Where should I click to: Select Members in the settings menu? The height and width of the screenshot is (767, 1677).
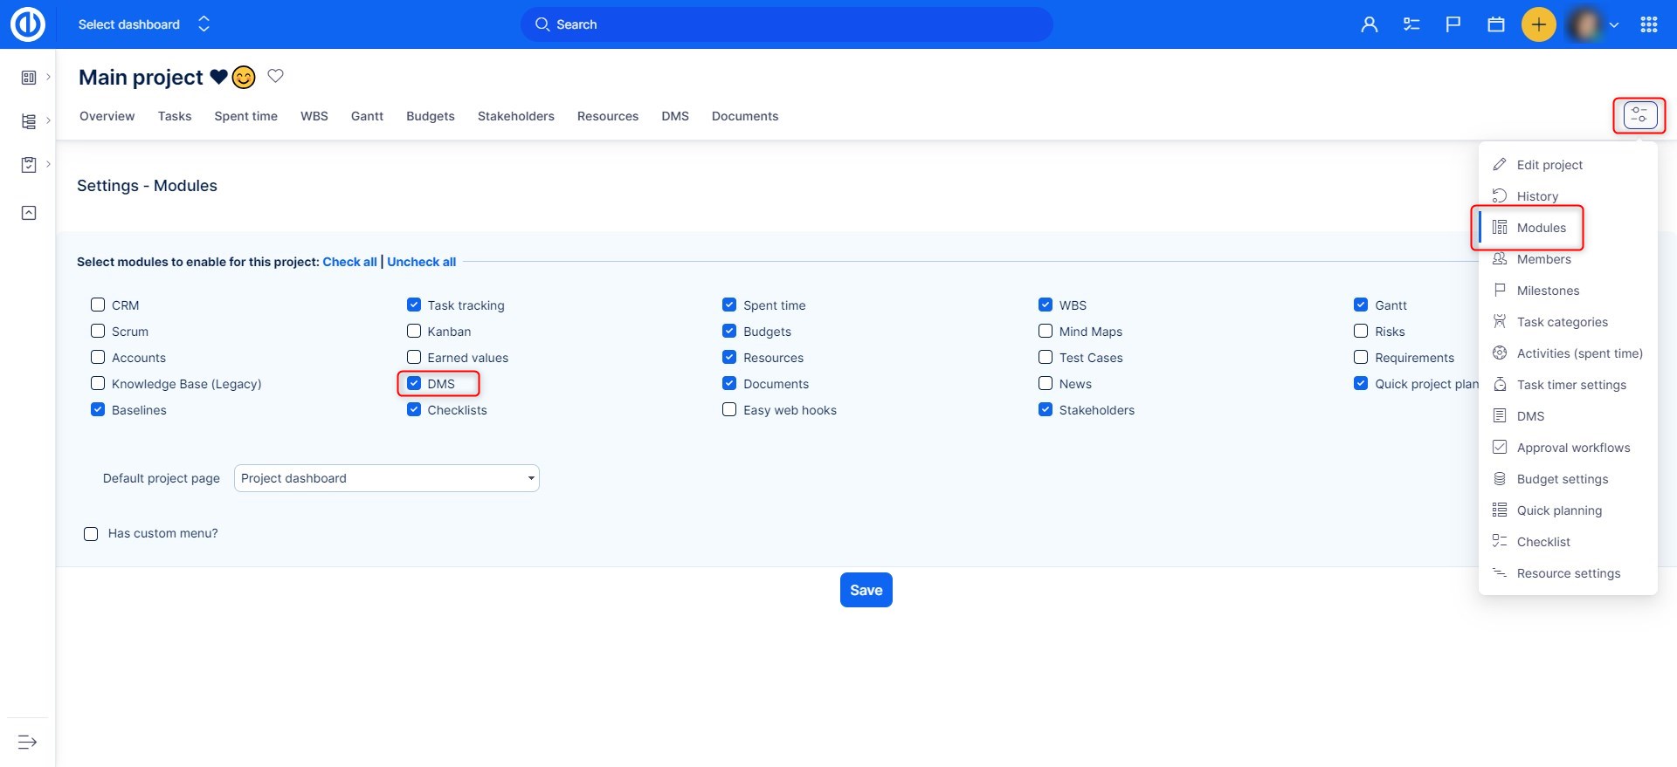pyautogui.click(x=1543, y=259)
